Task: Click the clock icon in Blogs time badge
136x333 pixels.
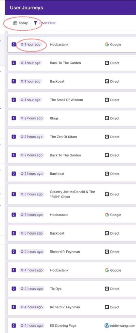Action: [x=22, y=118]
